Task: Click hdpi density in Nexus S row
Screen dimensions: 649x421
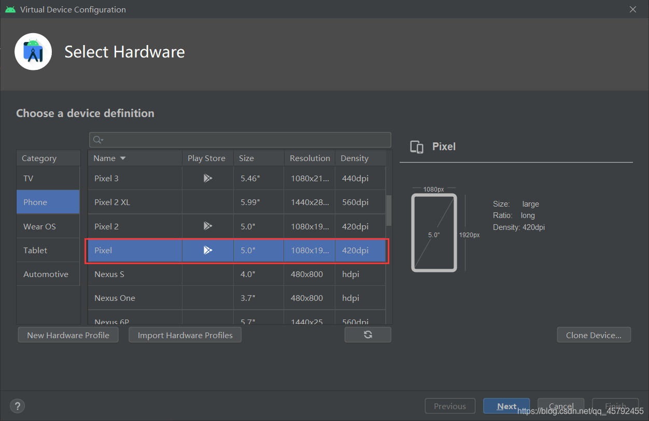Action: point(360,274)
